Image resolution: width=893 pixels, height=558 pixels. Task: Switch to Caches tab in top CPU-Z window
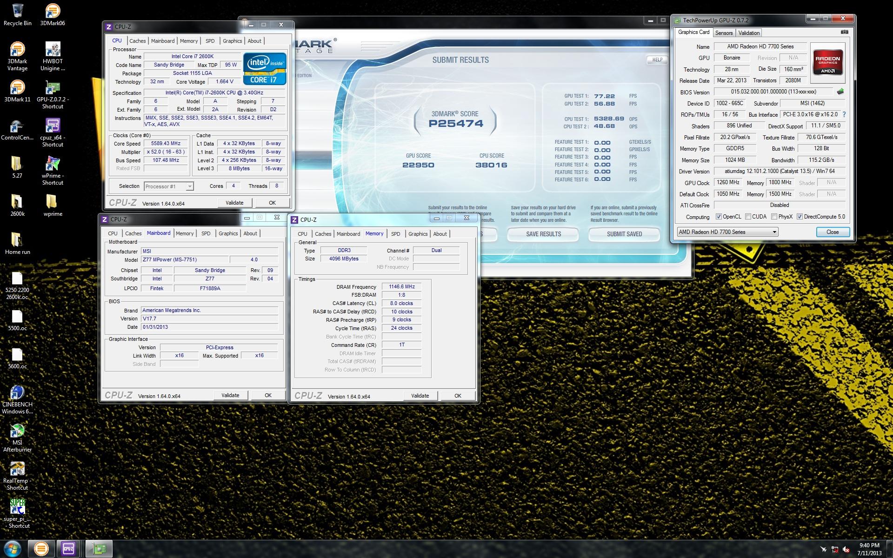pyautogui.click(x=137, y=41)
